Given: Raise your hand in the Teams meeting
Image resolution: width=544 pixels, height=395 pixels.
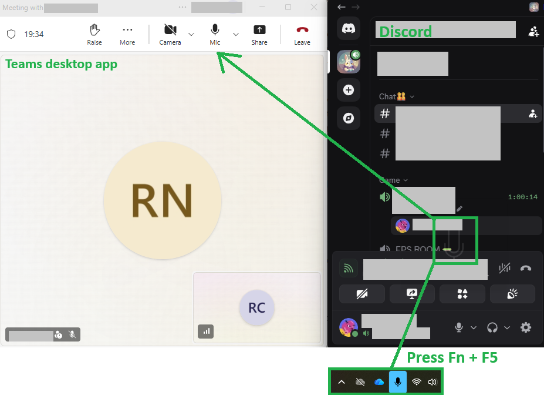Looking at the screenshot, I should click(94, 35).
